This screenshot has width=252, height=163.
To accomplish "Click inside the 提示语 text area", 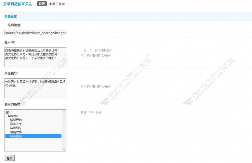I will 35,61.
